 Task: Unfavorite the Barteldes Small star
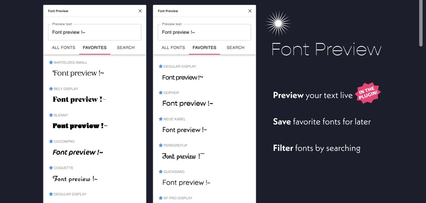[51, 62]
